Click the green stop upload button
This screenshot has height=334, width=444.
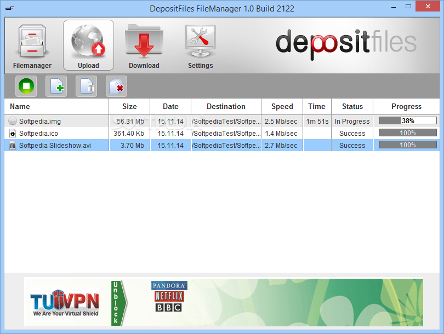click(26, 86)
